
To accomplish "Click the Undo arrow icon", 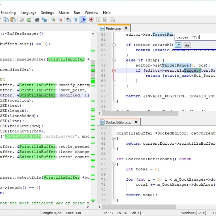I will click(22, 20).
